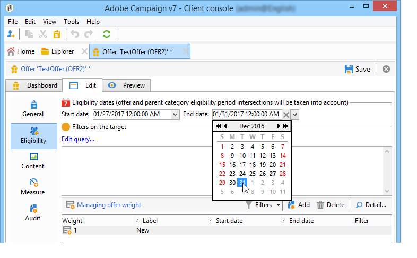Select date 15 in calendar

tap(222, 165)
